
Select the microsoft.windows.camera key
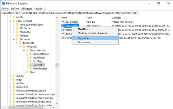point(31,91)
